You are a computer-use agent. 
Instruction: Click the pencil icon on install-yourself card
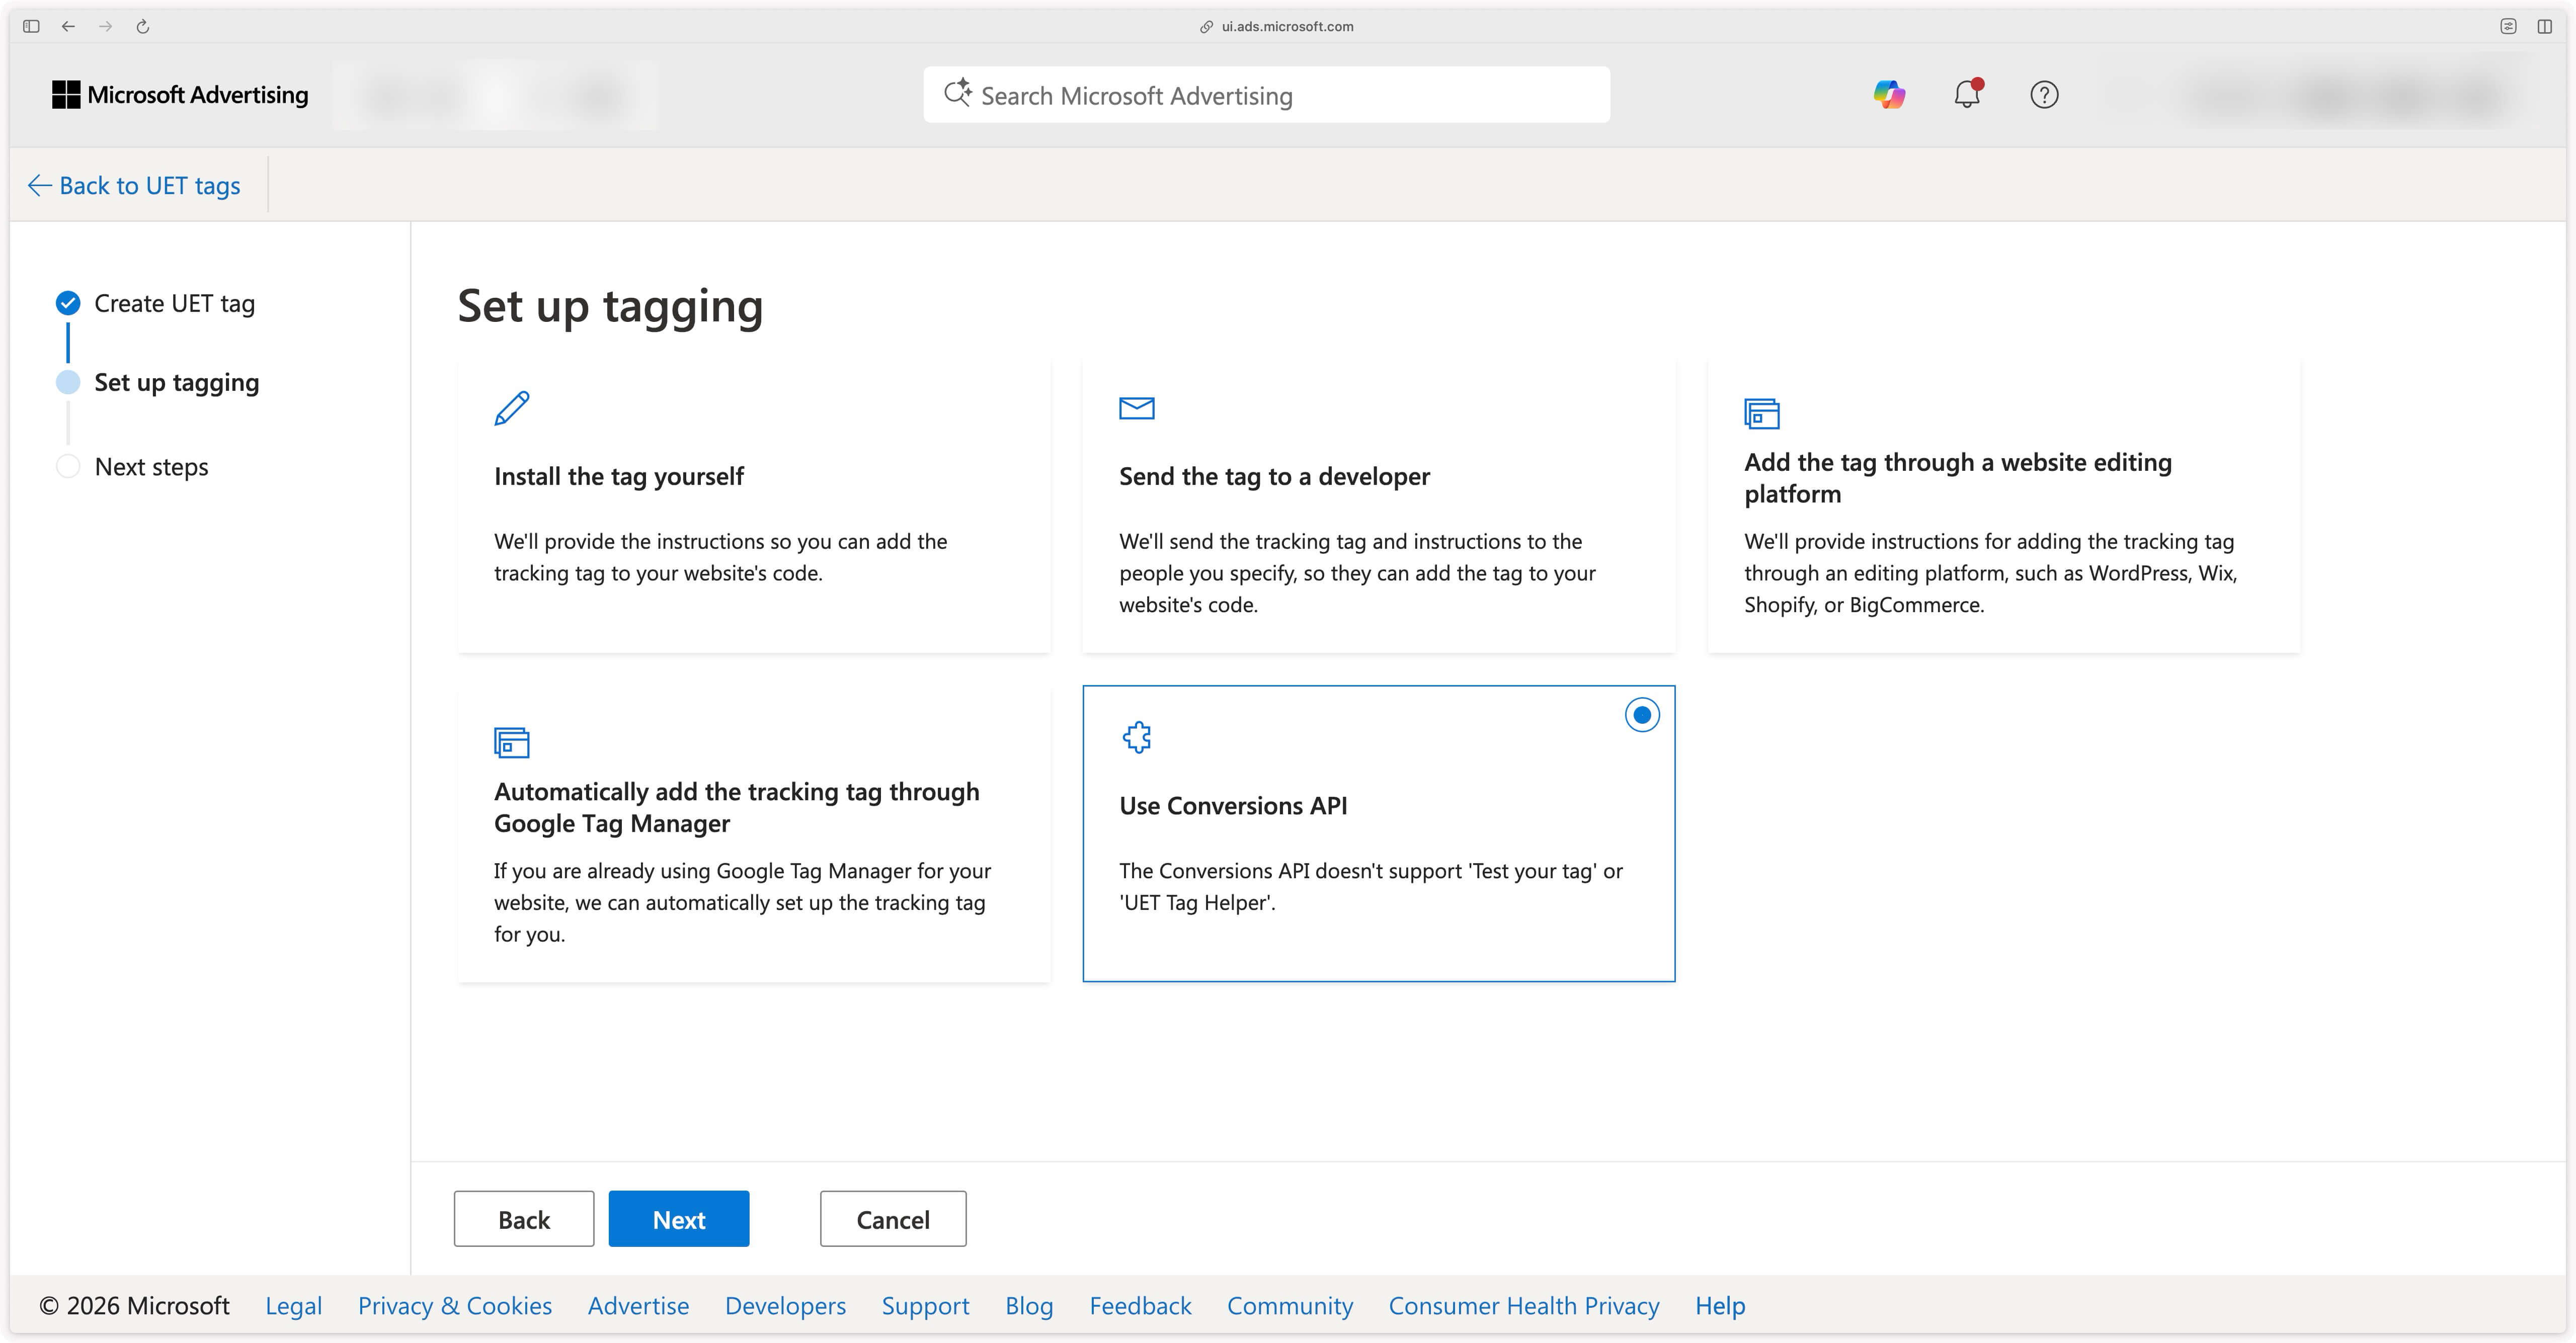512,408
